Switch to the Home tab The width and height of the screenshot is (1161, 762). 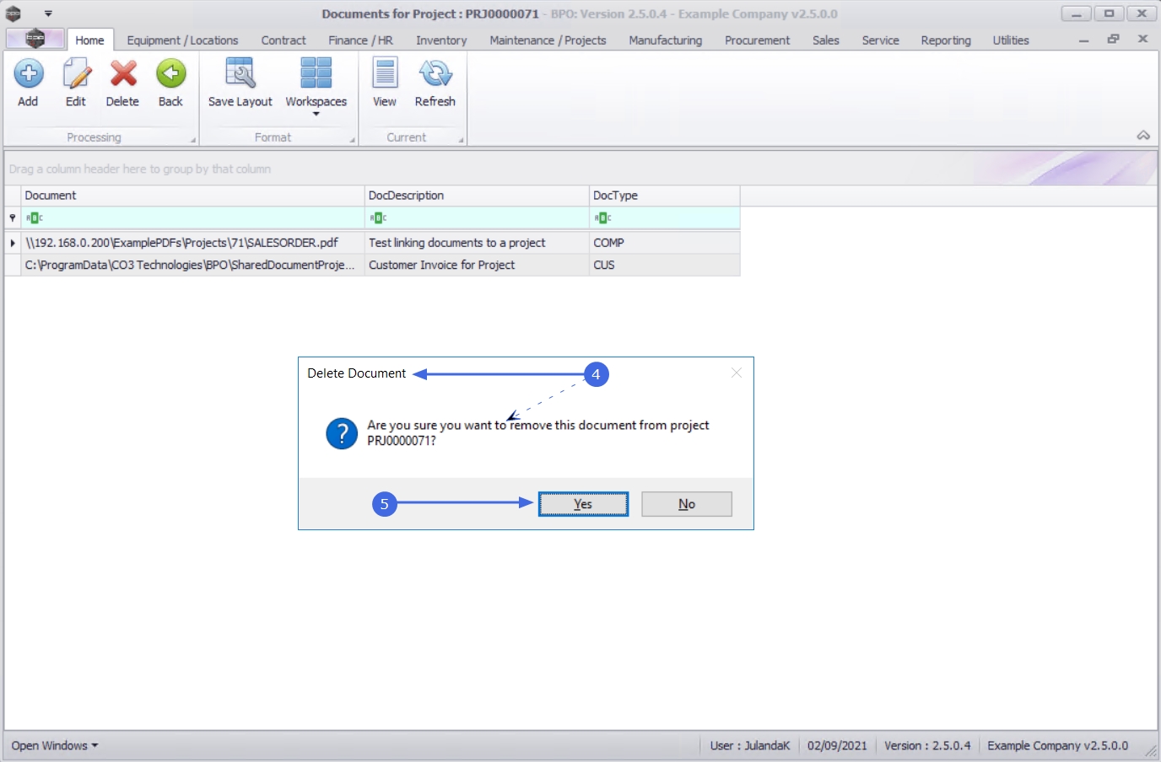(89, 40)
